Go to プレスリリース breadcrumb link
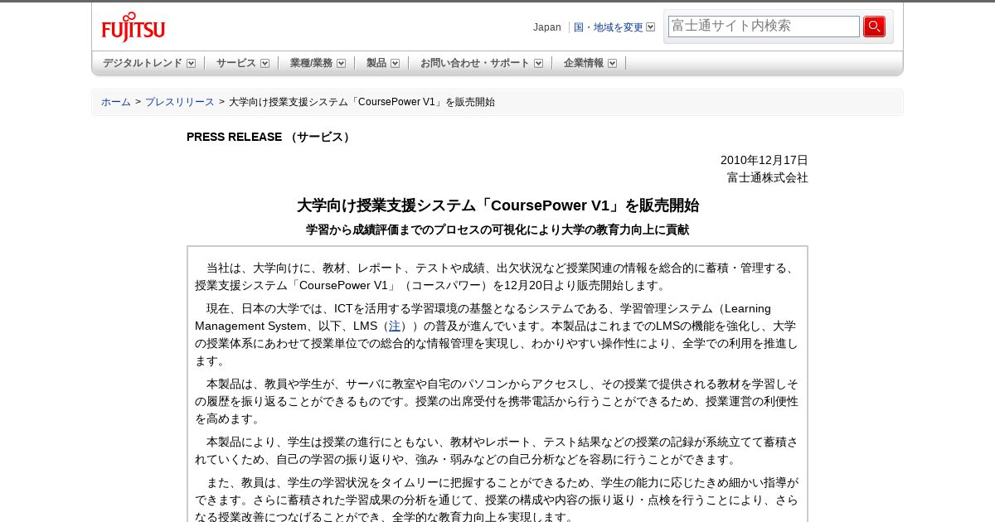 point(180,102)
